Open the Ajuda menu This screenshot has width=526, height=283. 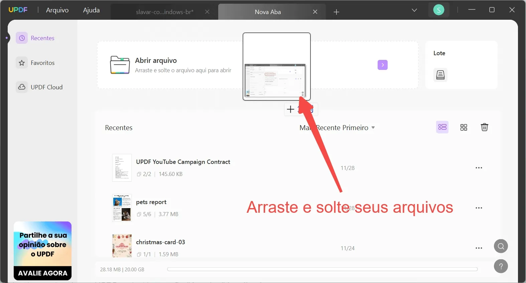91,10
